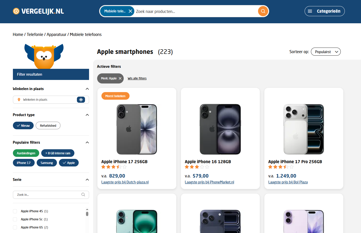Viewport: 361px width, 233px height.
Task: Remove the Mobiele tele... search chip
Action: [x=130, y=11]
